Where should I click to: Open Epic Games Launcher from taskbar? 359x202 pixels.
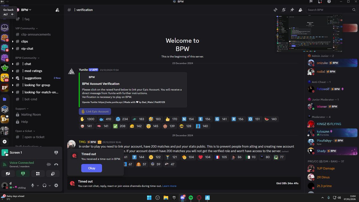point(174,198)
